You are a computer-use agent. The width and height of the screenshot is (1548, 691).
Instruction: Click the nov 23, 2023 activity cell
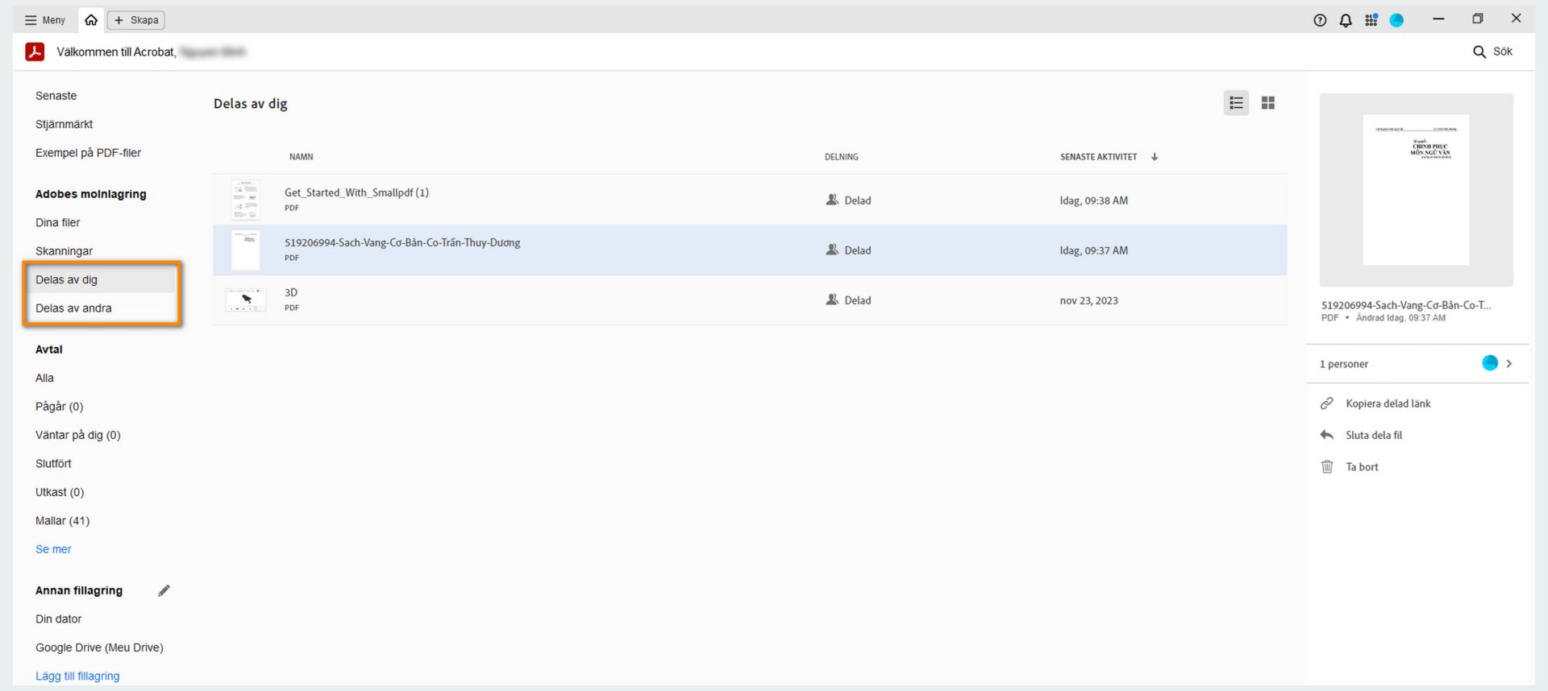click(x=1089, y=300)
